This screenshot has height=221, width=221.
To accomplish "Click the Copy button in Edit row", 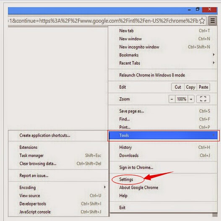I will (x=190, y=87).
